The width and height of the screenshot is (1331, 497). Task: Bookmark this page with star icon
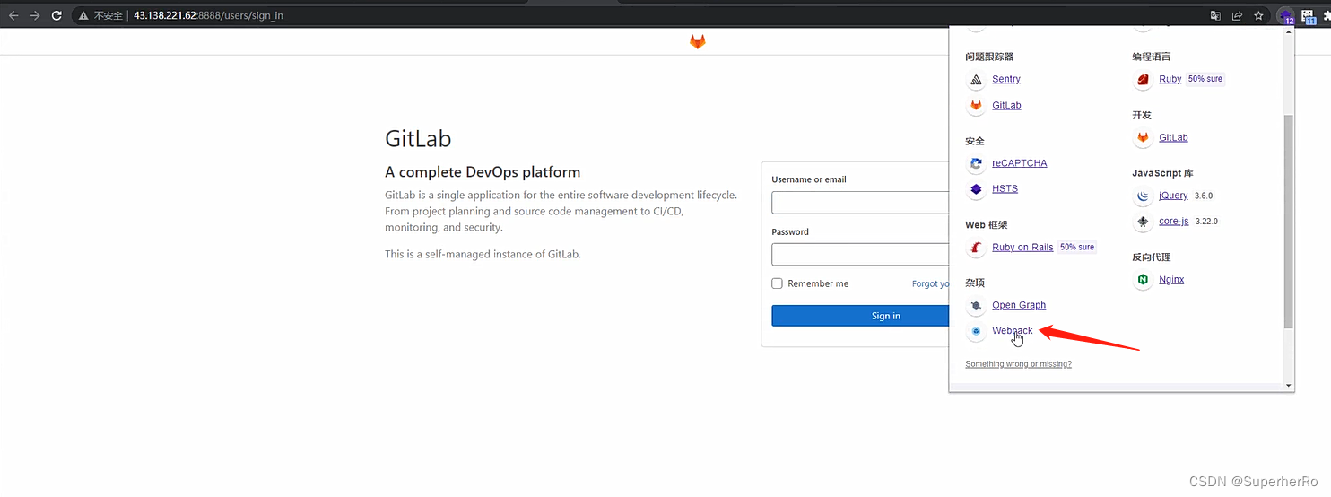[x=1258, y=15]
